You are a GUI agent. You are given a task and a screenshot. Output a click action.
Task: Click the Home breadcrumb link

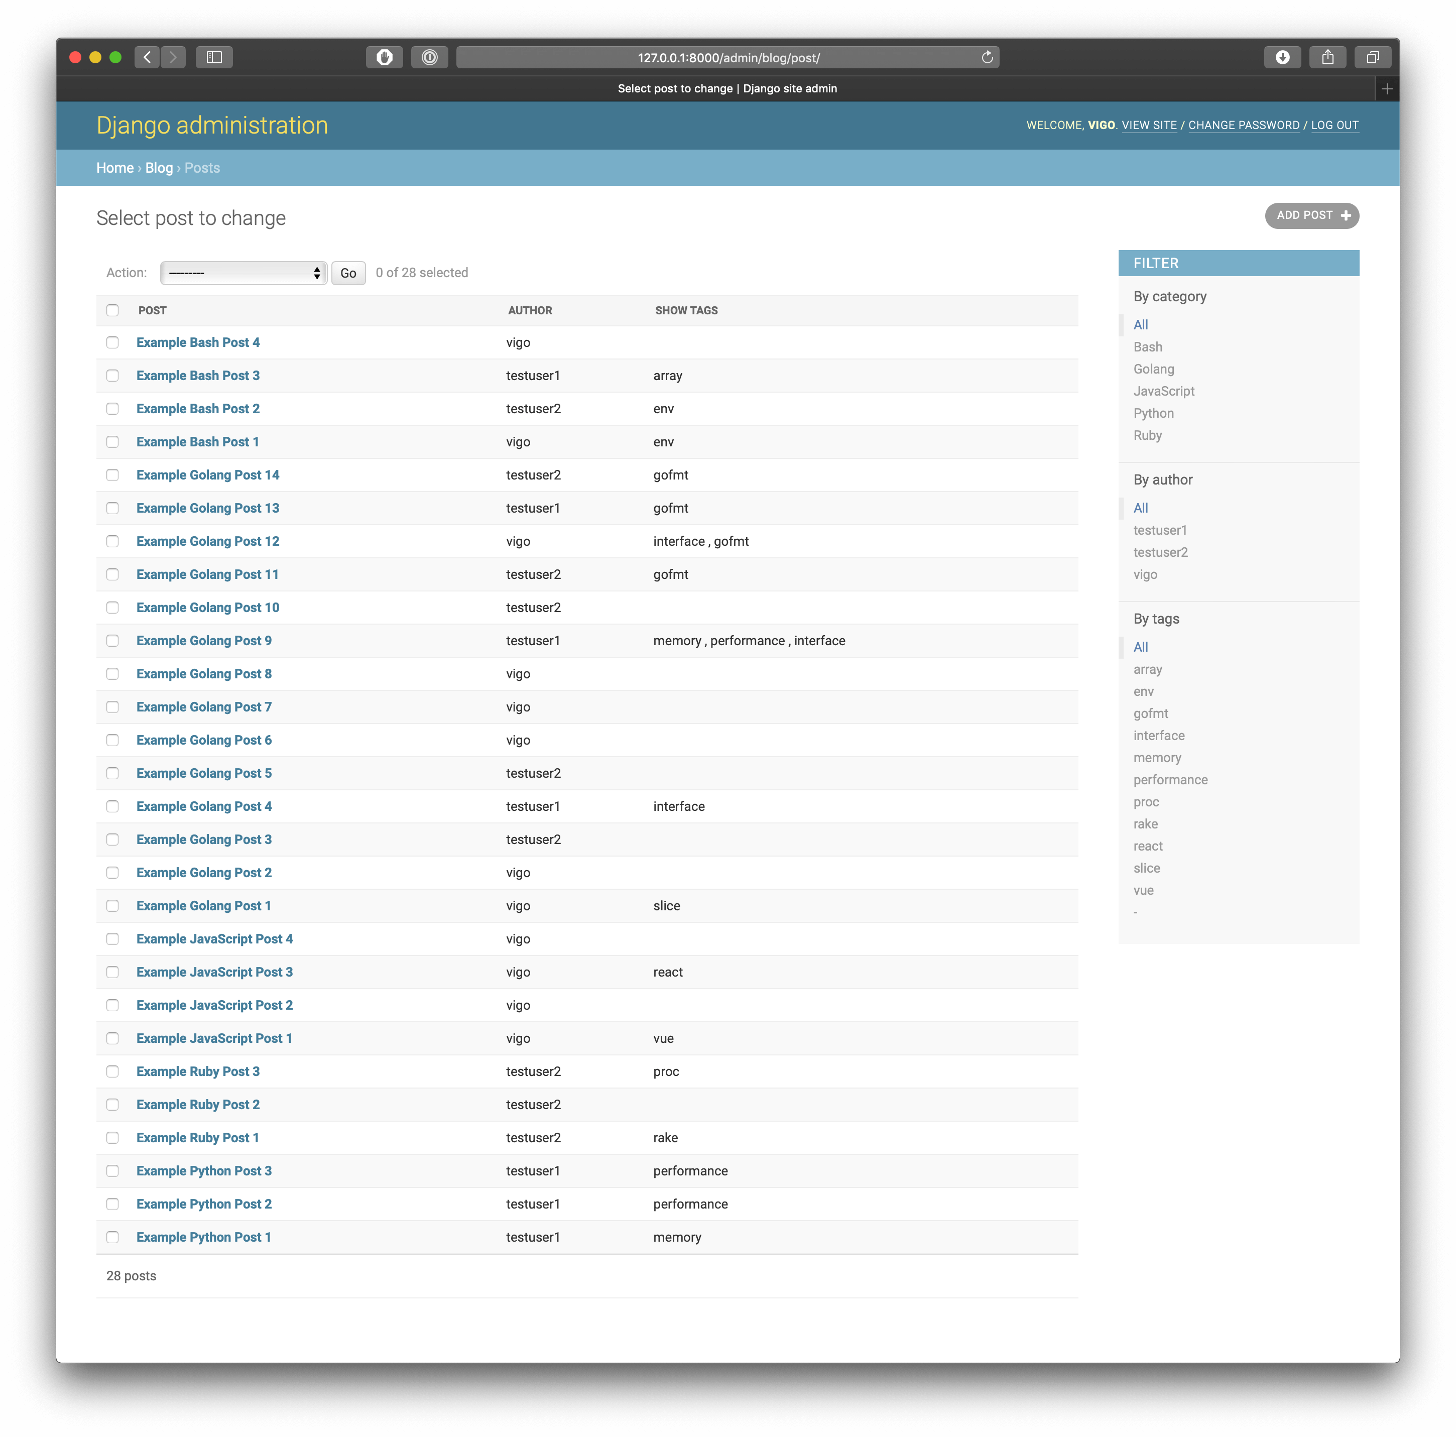114,167
